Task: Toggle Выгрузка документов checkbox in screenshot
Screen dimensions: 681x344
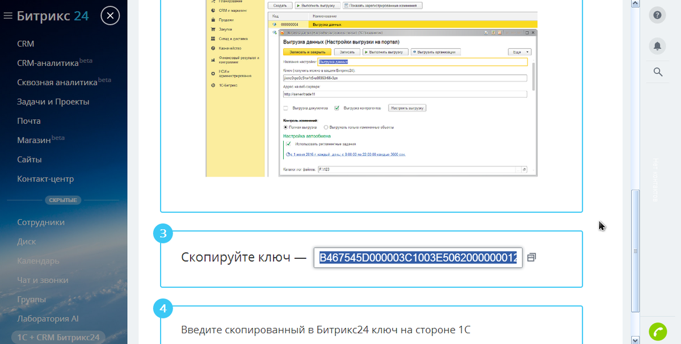Action: (285, 108)
